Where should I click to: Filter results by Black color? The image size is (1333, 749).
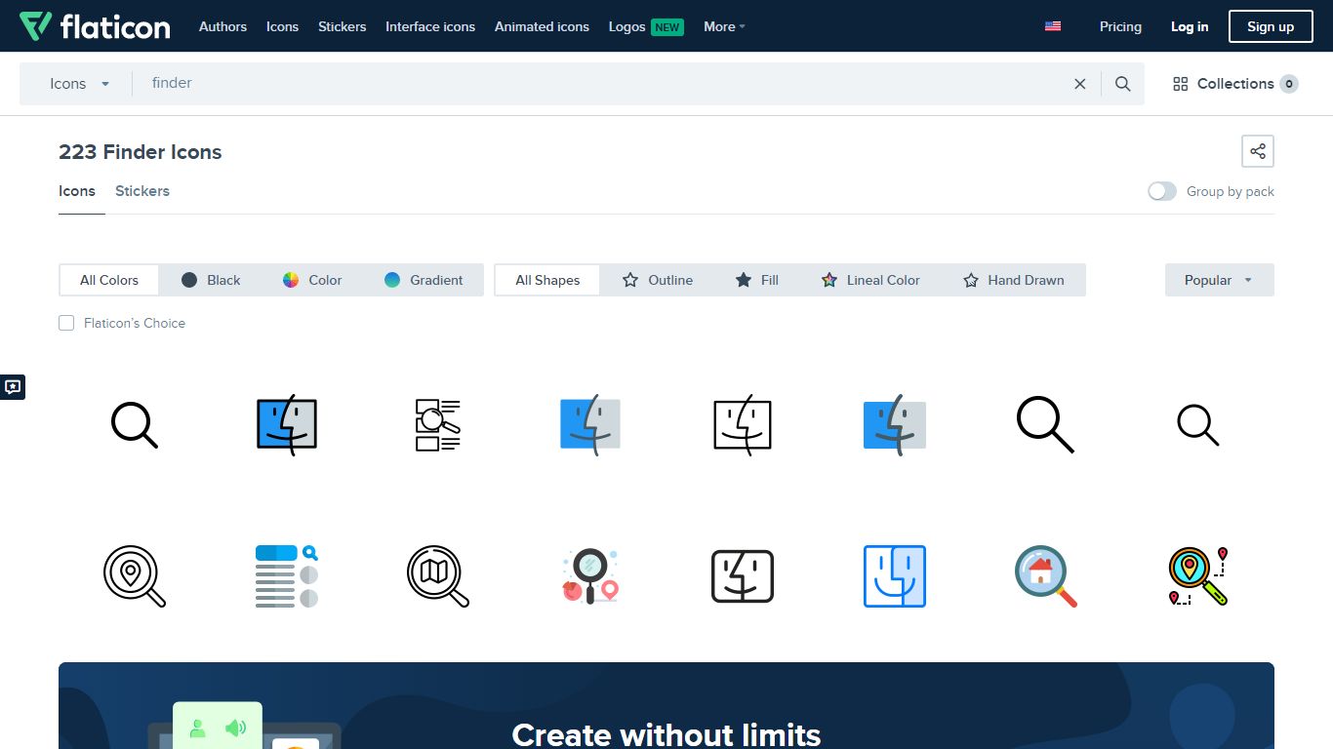click(x=211, y=280)
